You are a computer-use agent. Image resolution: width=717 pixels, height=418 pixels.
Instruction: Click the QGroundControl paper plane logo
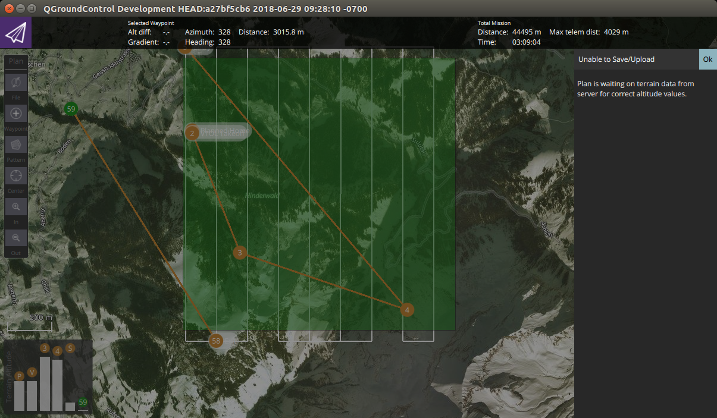pyautogui.click(x=15, y=33)
